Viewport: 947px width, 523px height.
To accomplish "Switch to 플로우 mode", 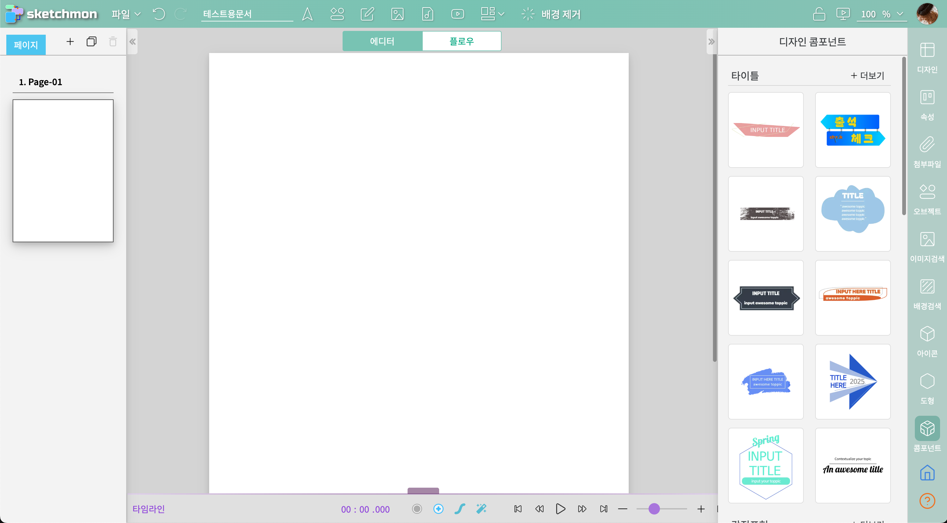I will [462, 41].
